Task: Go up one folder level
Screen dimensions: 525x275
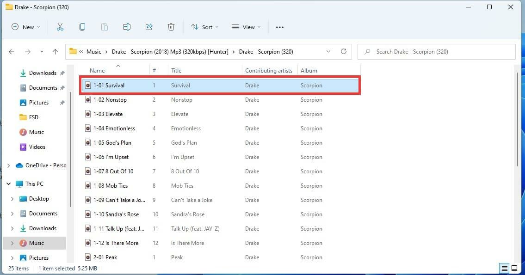Action: pyautogui.click(x=55, y=51)
